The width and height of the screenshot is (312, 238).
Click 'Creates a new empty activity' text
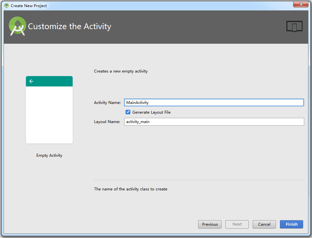121,71
